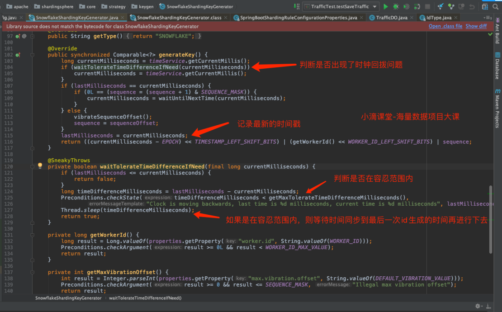Viewport: 502px width, 312px height.
Task: Close the SnowflakeShardingKeyGenerator.java tab
Action: click(123, 18)
